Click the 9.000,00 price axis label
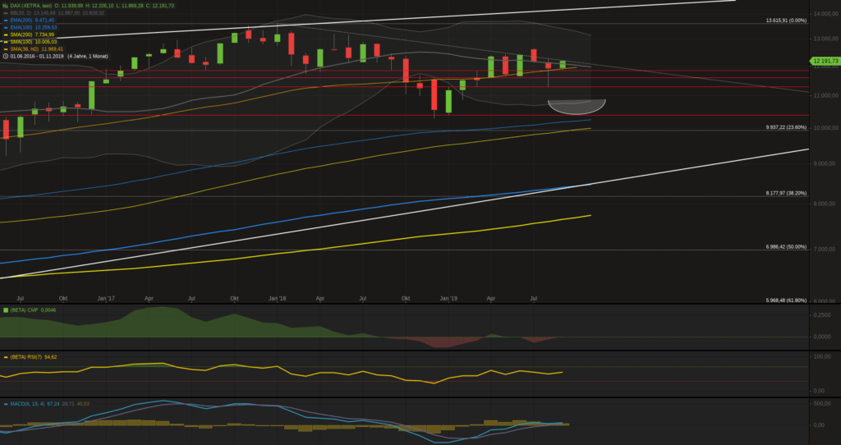This screenshot has height=445, width=841. [825, 163]
